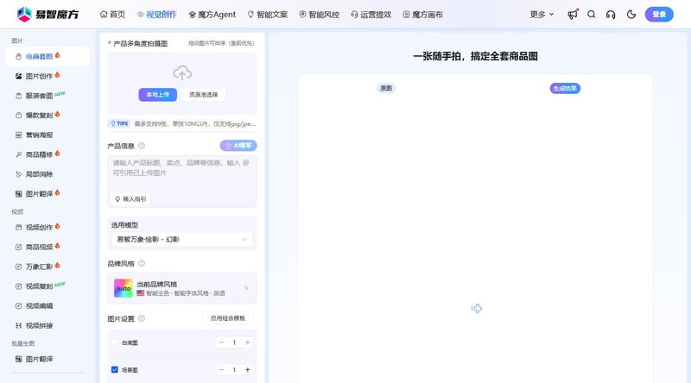
Task: Go to 首页 in the top nav
Action: 112,15
